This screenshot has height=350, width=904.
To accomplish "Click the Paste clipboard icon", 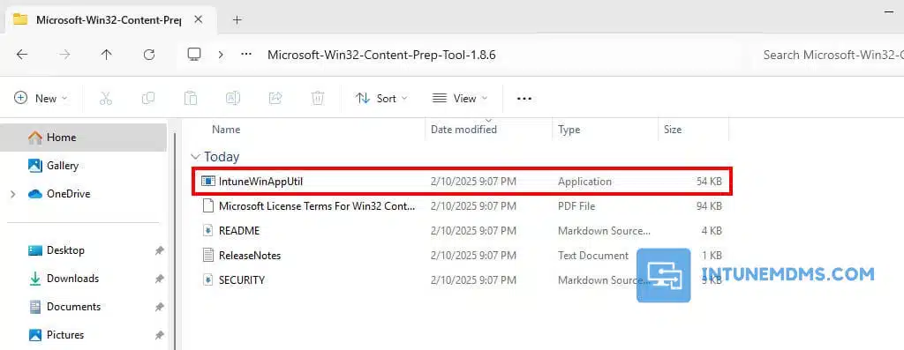I will (191, 99).
